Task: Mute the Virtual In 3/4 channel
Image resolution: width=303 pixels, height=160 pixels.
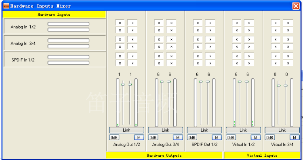Action: [x=295, y=137]
